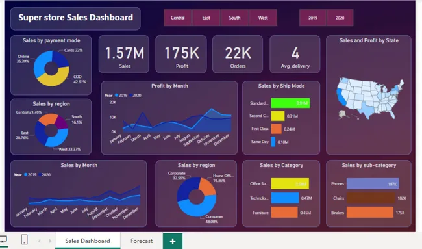Filter by East region slicer
This screenshot has width=422, height=249.
click(206, 18)
